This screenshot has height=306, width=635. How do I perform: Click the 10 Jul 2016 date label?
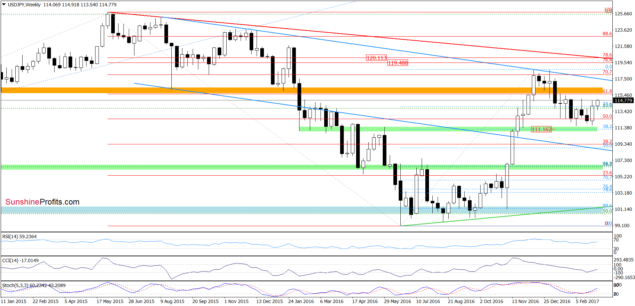(x=428, y=301)
